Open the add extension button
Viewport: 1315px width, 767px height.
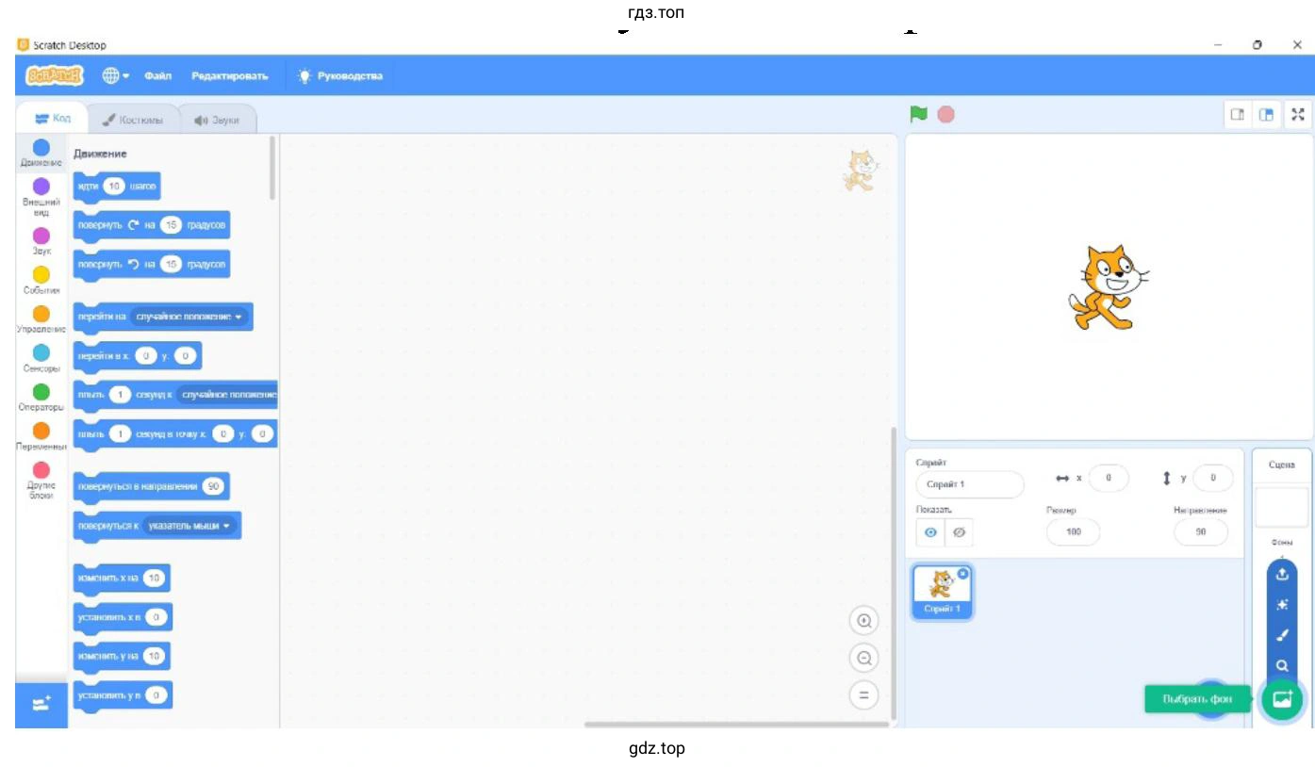point(41,704)
